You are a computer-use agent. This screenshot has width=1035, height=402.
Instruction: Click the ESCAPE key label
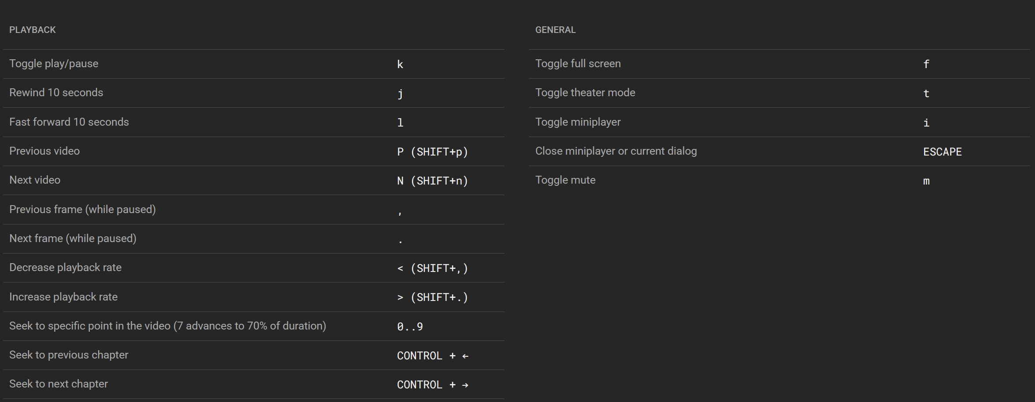(942, 152)
